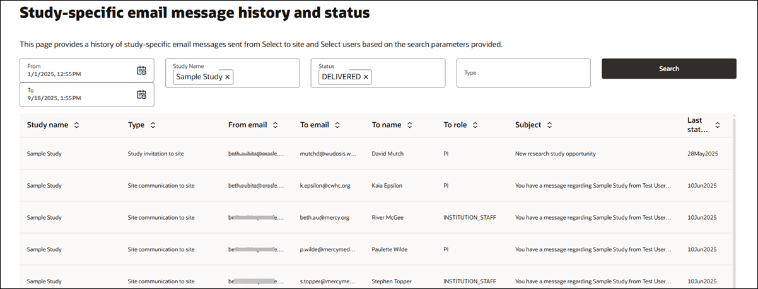Image resolution: width=758 pixels, height=289 pixels.
Task: Click the beth.au@mercy.org email cell
Action: [x=324, y=217]
